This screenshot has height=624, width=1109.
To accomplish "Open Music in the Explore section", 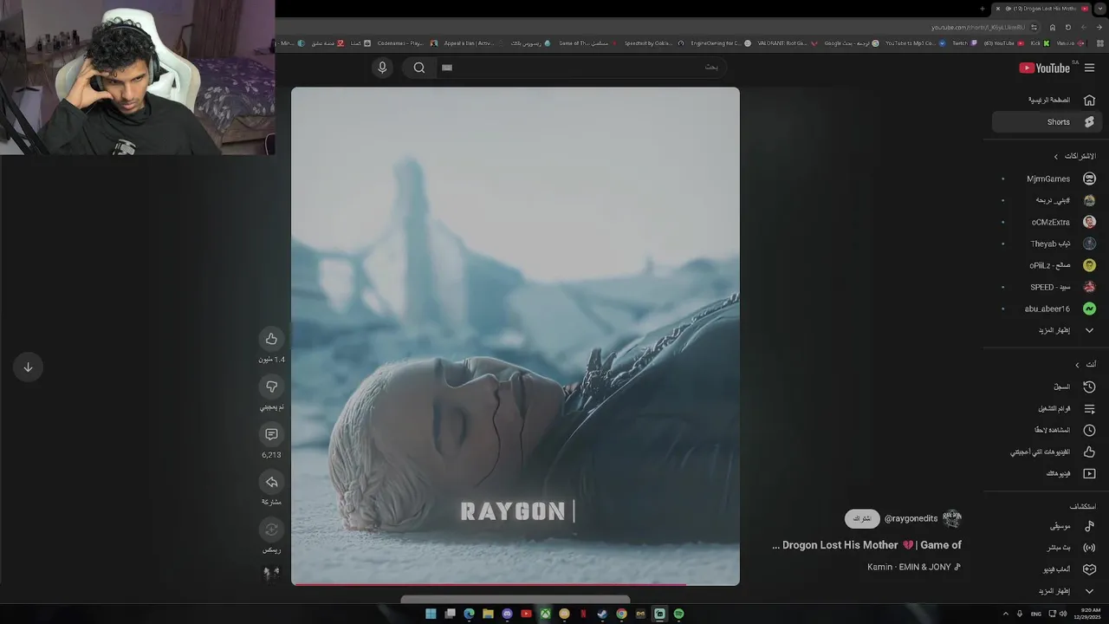I will tap(1047, 526).
